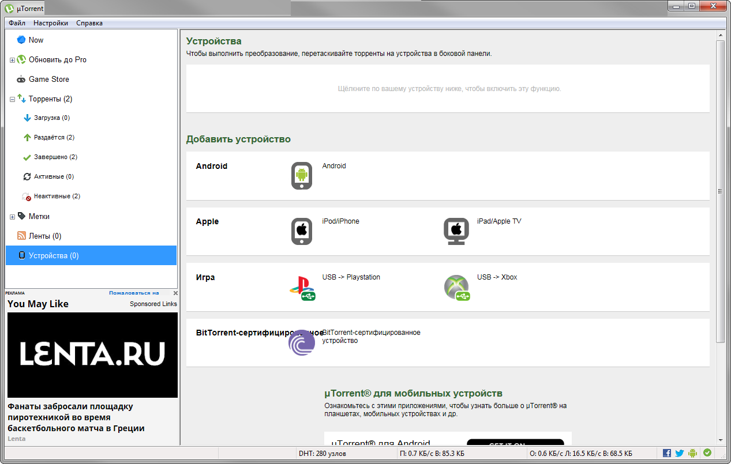This screenshot has height=464, width=731.
Task: Click the vertical scrollbar of devices panel
Action: click(720, 191)
